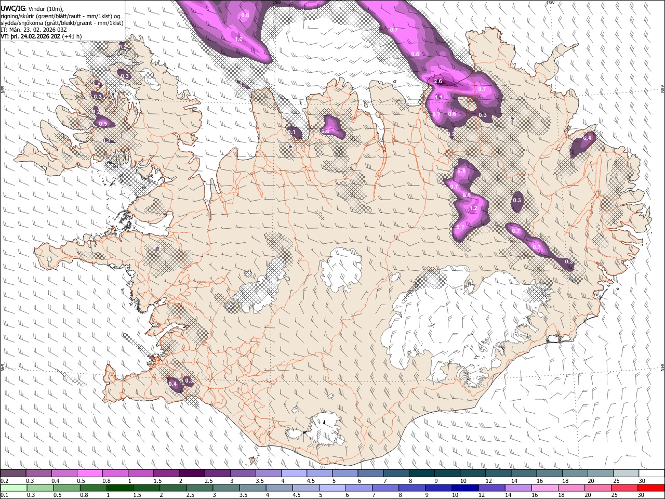This screenshot has width=665, height=499.
Task: Click the 'rigning/skúrir' legend description line
Action: point(61,16)
